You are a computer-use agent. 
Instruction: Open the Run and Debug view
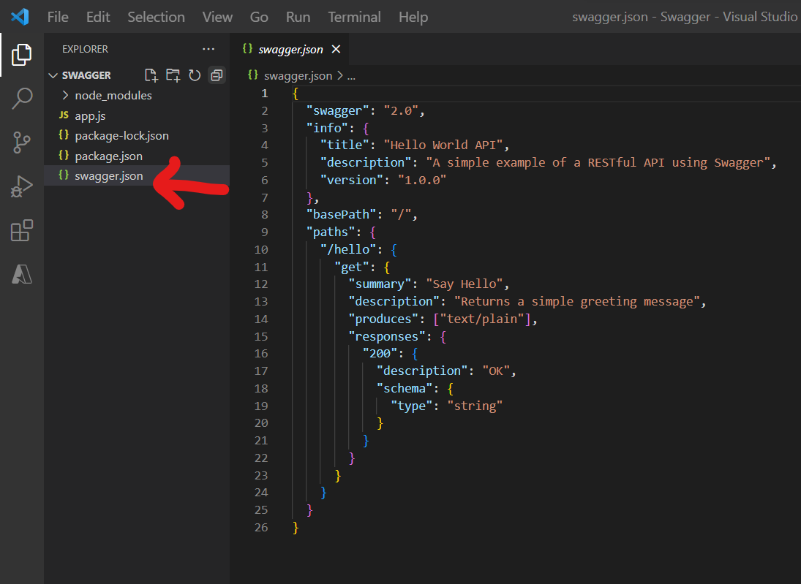point(22,186)
